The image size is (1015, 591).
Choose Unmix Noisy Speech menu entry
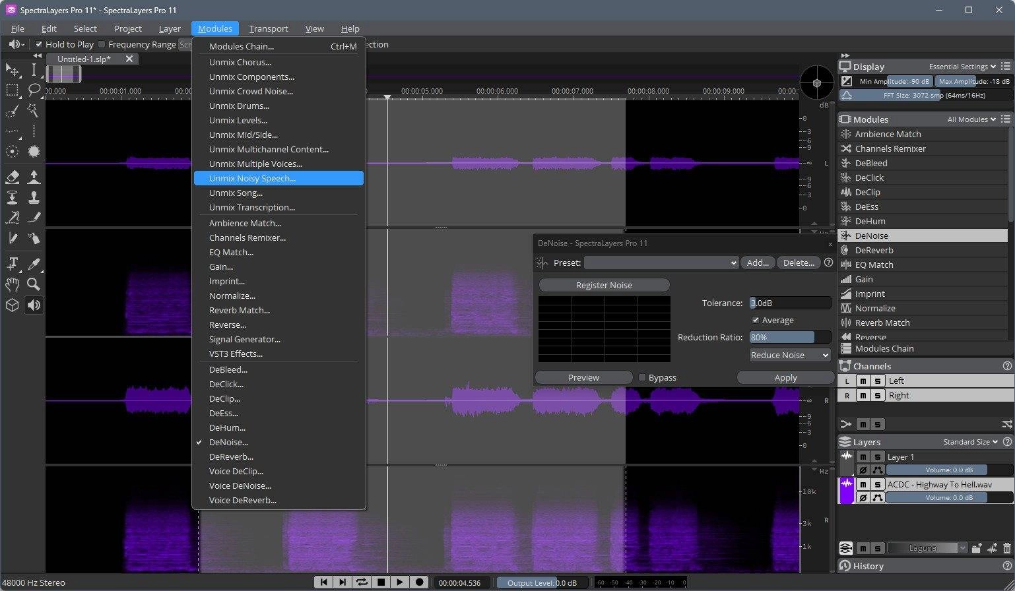pos(278,178)
